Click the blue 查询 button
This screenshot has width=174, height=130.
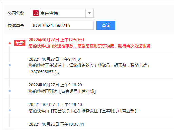pyautogui.click(x=106, y=25)
